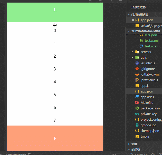The image size is (162, 155).
Task: Open the test.wxss file
Action: [151, 46]
